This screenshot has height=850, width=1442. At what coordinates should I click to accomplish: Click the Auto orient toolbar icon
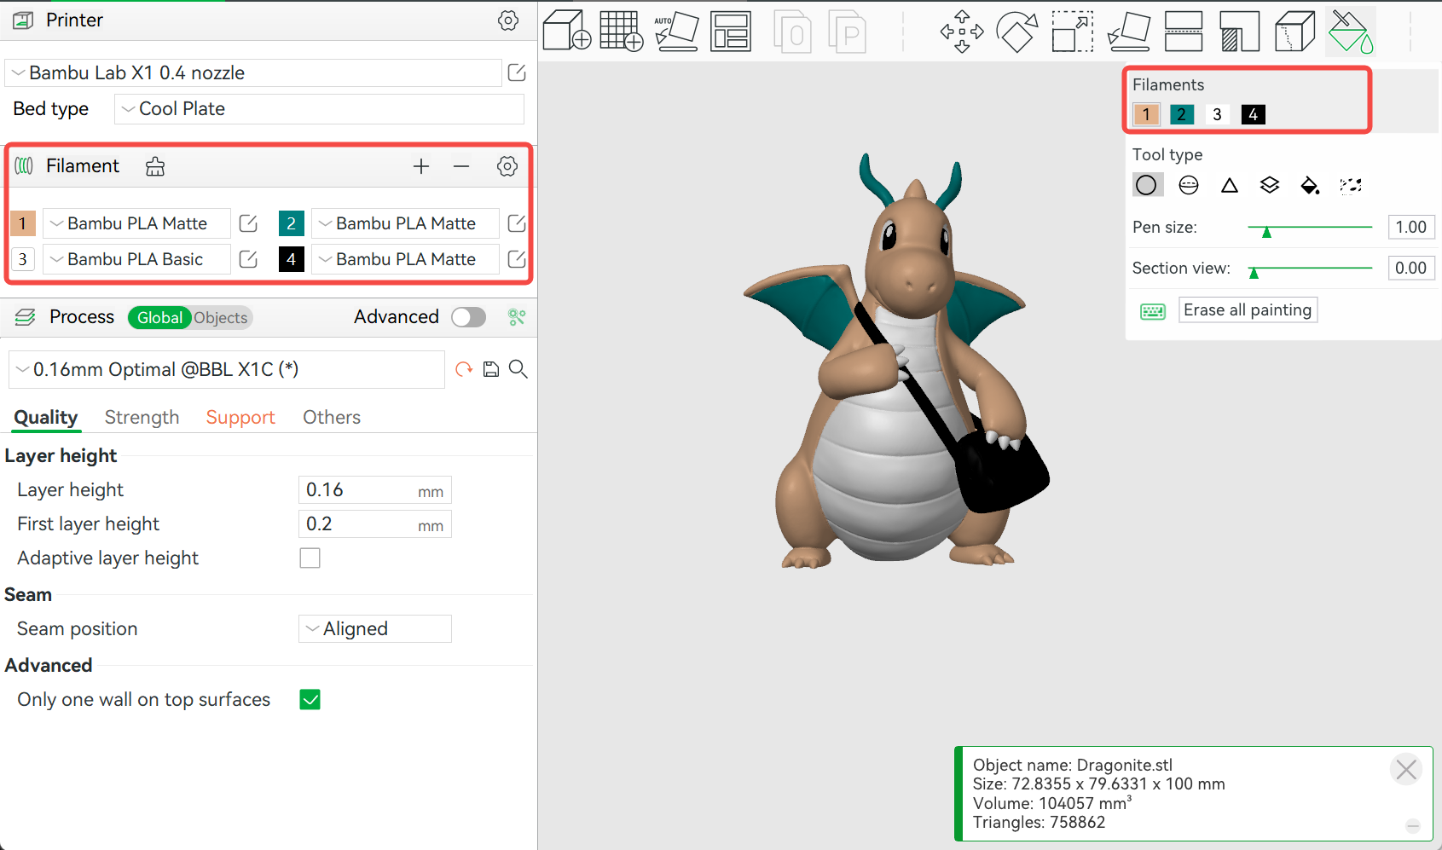[676, 32]
